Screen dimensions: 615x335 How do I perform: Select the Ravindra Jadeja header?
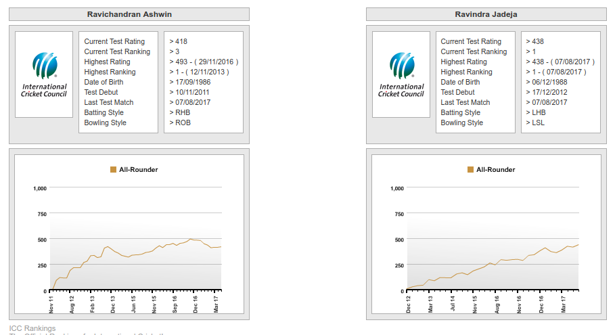486,14
